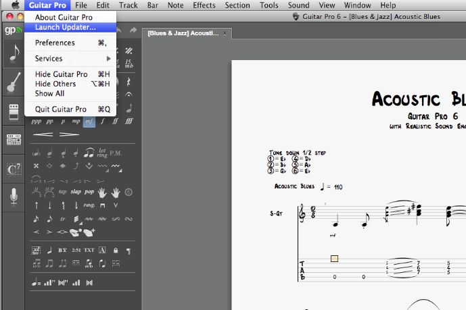Insert a timer with the 2:51 icon
466x310 pixels.
coord(76,250)
